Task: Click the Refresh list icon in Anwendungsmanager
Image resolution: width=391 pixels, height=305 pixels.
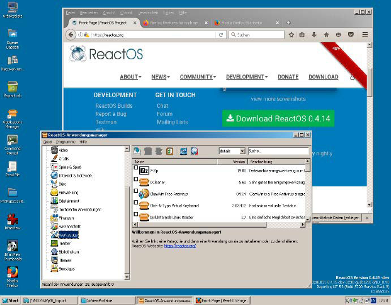Action: pyautogui.click(x=183, y=151)
